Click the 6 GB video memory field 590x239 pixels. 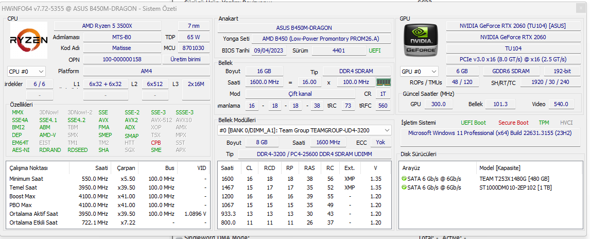coord(462,71)
